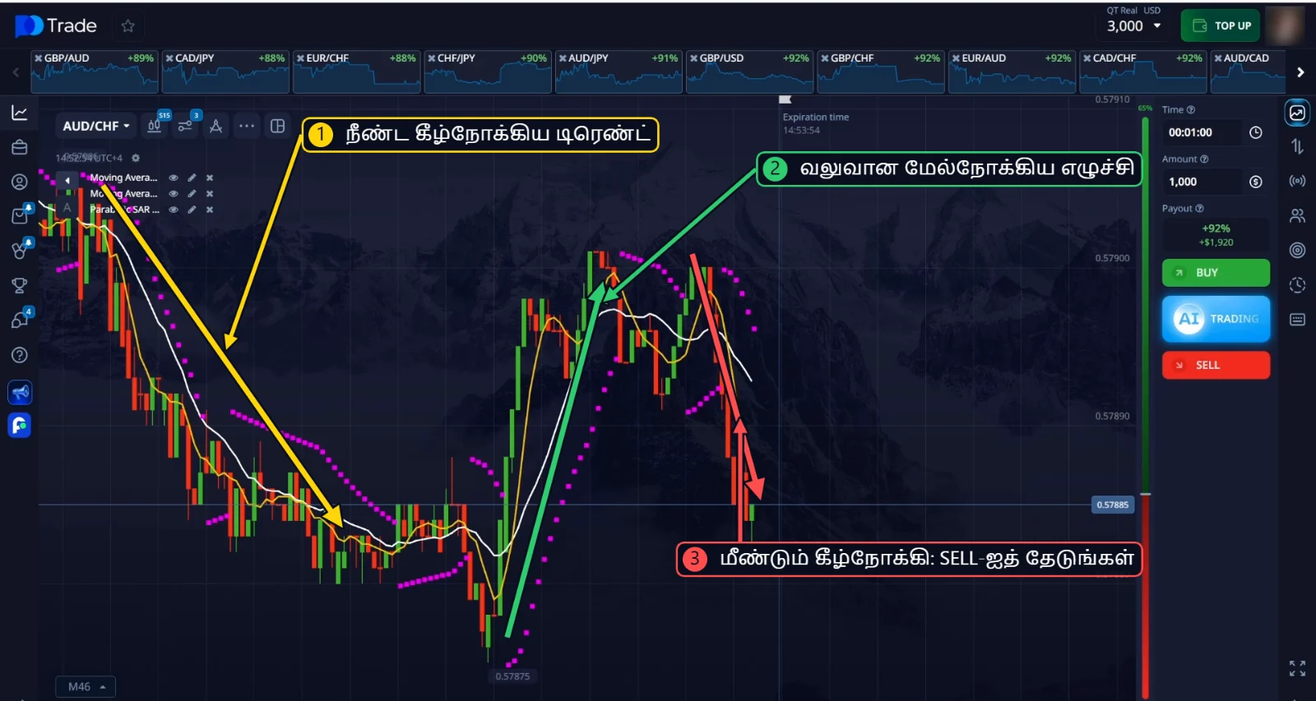Open the help question mark icon
Screen dimensions: 1316x701
[x=20, y=355]
